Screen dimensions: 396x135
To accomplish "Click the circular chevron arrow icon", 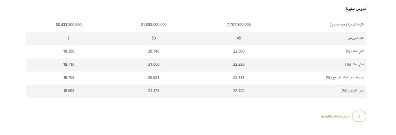I will point(359,116).
